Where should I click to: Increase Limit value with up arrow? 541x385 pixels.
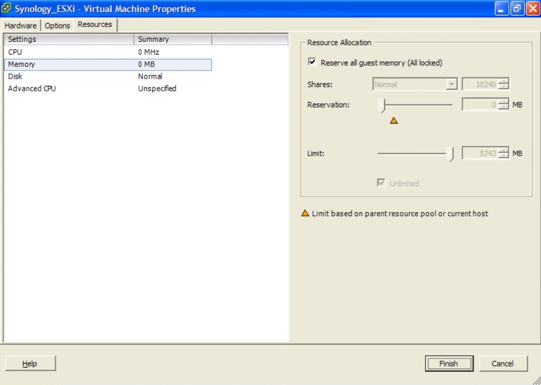pos(504,151)
